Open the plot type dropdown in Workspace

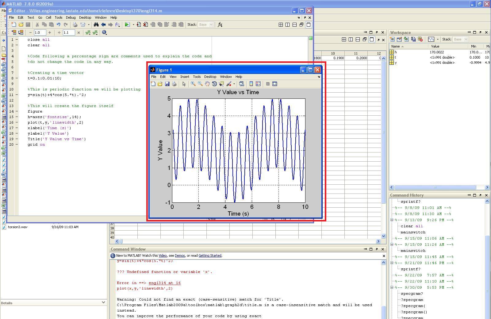click(438, 40)
